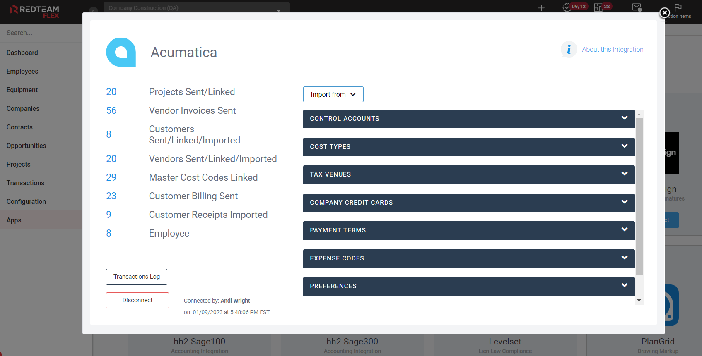Expand the Payment Terms section
702x356 pixels.
(469, 230)
